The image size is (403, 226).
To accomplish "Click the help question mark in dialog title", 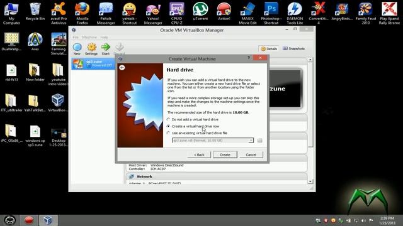I will [x=249, y=58].
